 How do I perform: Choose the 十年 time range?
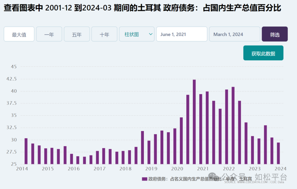click(x=105, y=34)
